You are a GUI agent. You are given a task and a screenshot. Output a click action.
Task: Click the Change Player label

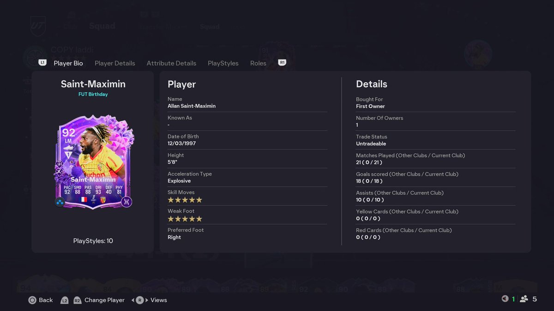coord(104,300)
